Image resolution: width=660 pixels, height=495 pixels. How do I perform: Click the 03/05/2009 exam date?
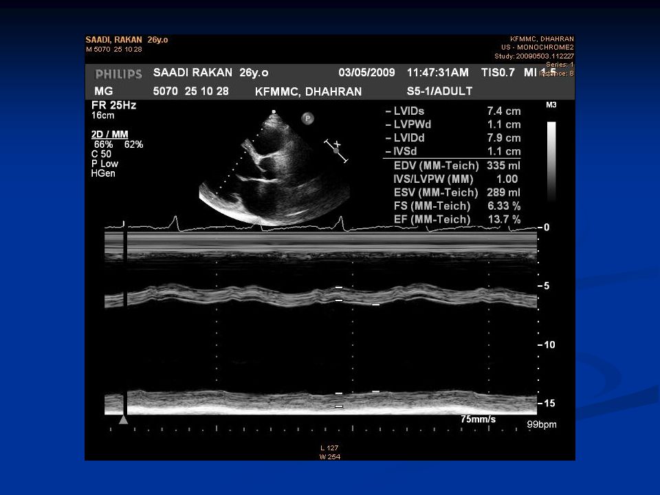[x=366, y=72]
